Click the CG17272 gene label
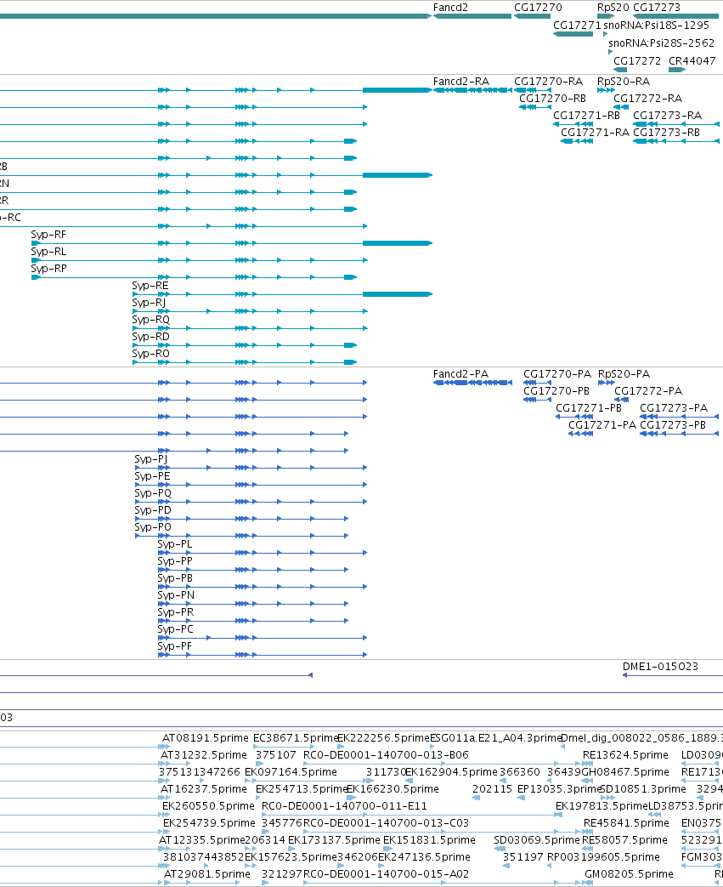This screenshot has width=723, height=887. (637, 60)
